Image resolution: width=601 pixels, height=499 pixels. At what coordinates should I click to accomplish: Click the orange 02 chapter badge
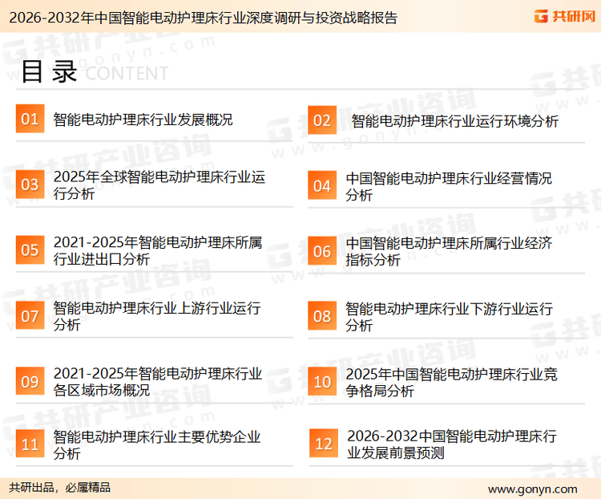pos(321,120)
